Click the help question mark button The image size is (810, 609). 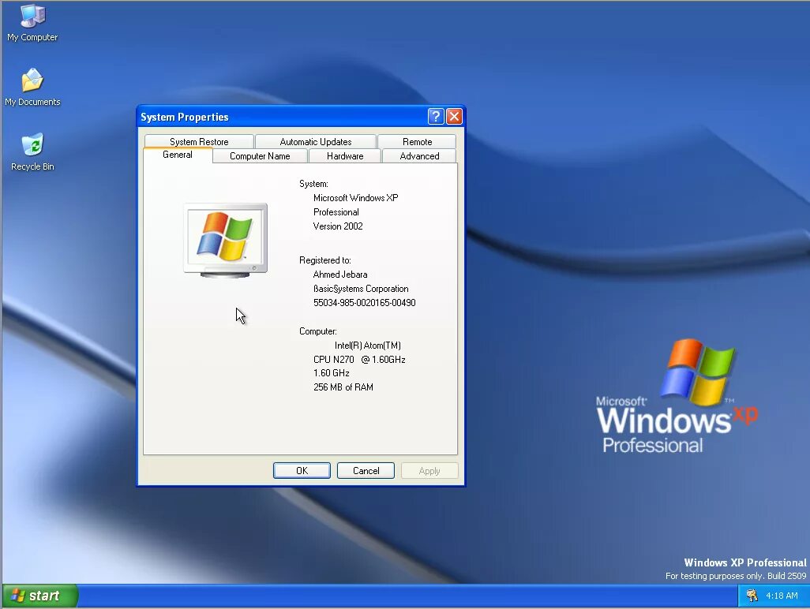tap(436, 117)
